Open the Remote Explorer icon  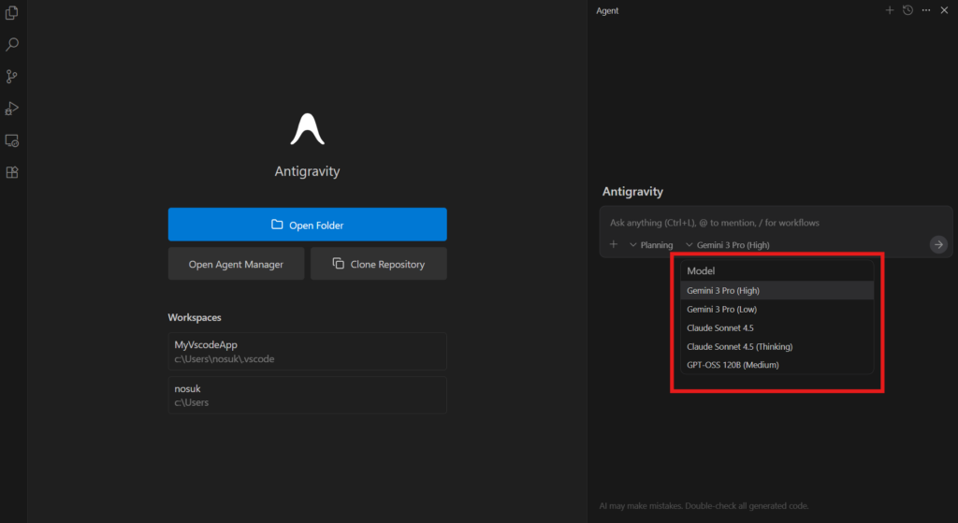[x=12, y=141]
